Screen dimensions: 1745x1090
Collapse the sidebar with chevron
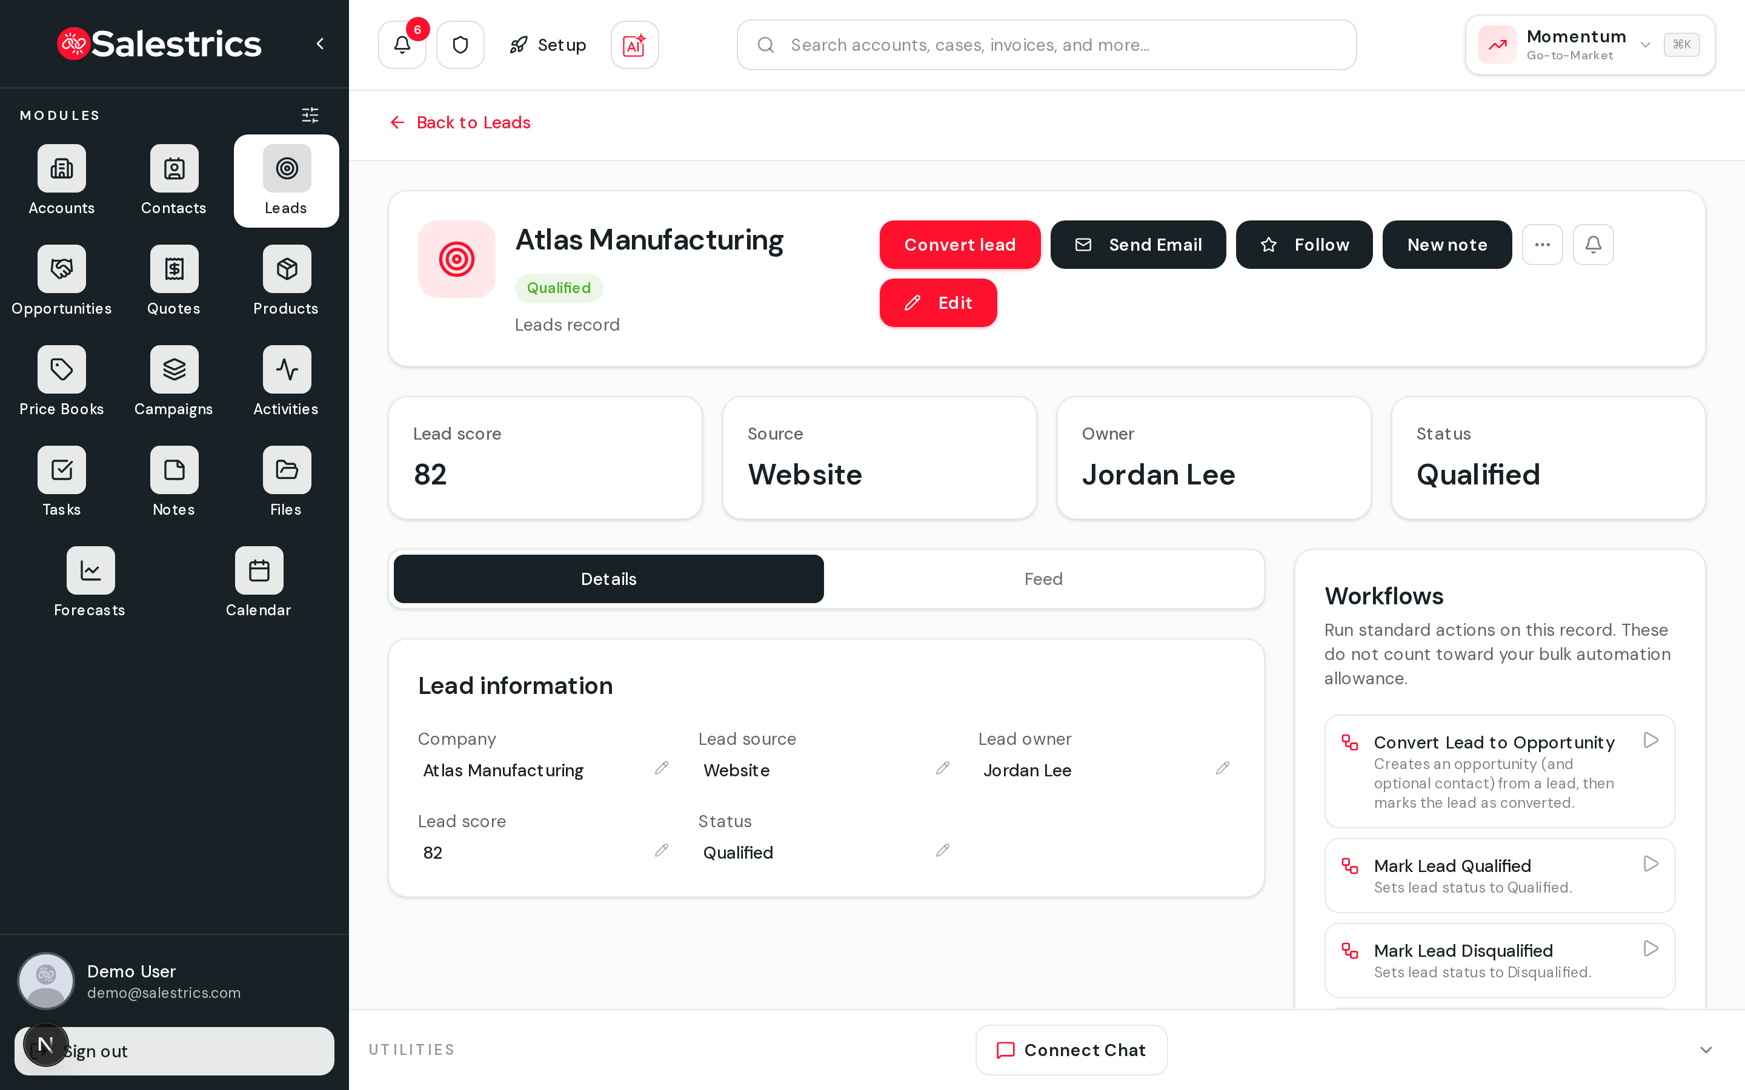click(x=320, y=44)
